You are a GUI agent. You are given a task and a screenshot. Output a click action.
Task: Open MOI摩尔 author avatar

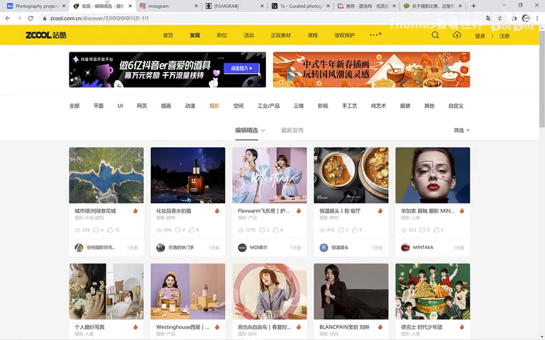[242, 248]
